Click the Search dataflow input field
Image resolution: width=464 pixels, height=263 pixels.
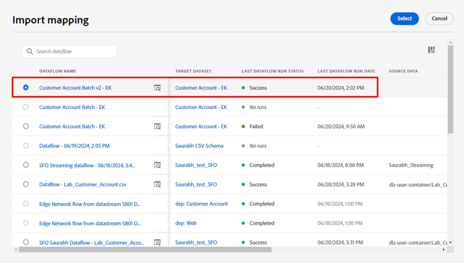tap(69, 51)
